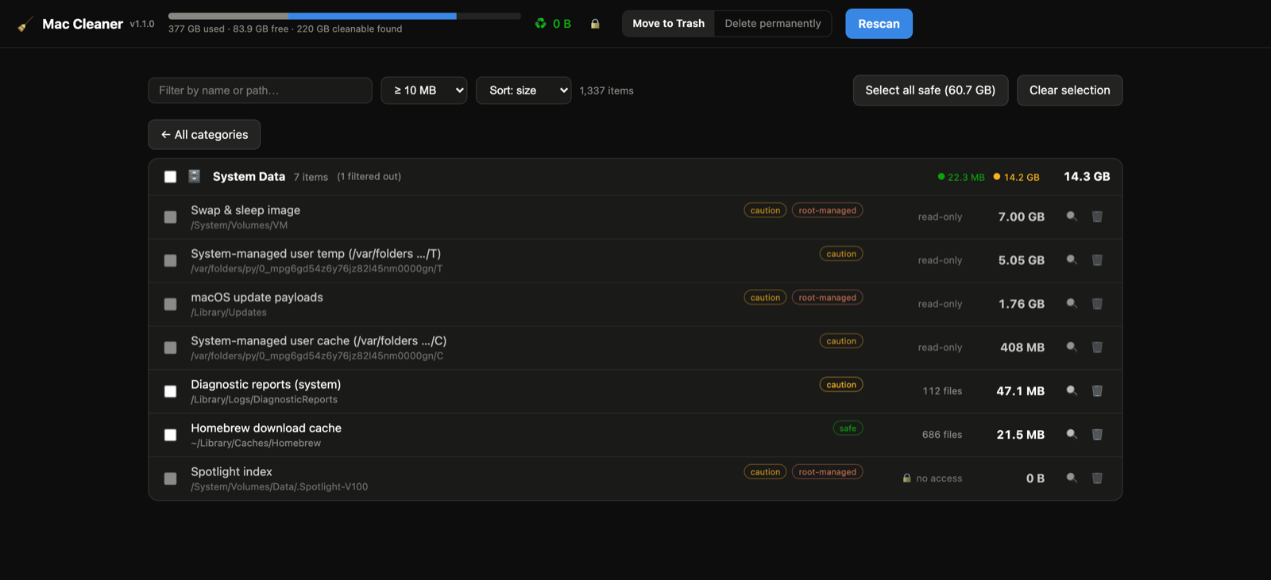This screenshot has height=580, width=1271.
Task: Click the /Library/Updates path text
Action: [x=229, y=313]
